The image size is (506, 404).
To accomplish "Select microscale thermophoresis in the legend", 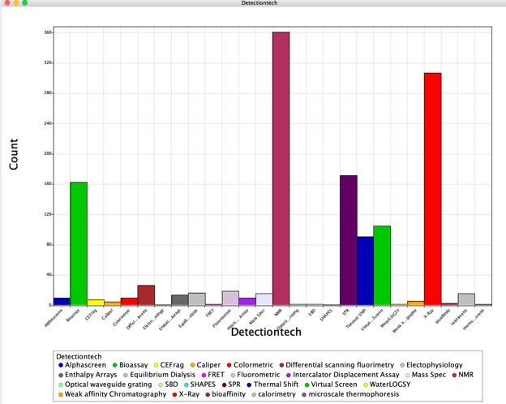I will click(x=350, y=394).
